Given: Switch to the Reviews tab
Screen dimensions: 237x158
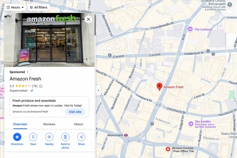Looking at the screenshot, I should click(x=49, y=124).
